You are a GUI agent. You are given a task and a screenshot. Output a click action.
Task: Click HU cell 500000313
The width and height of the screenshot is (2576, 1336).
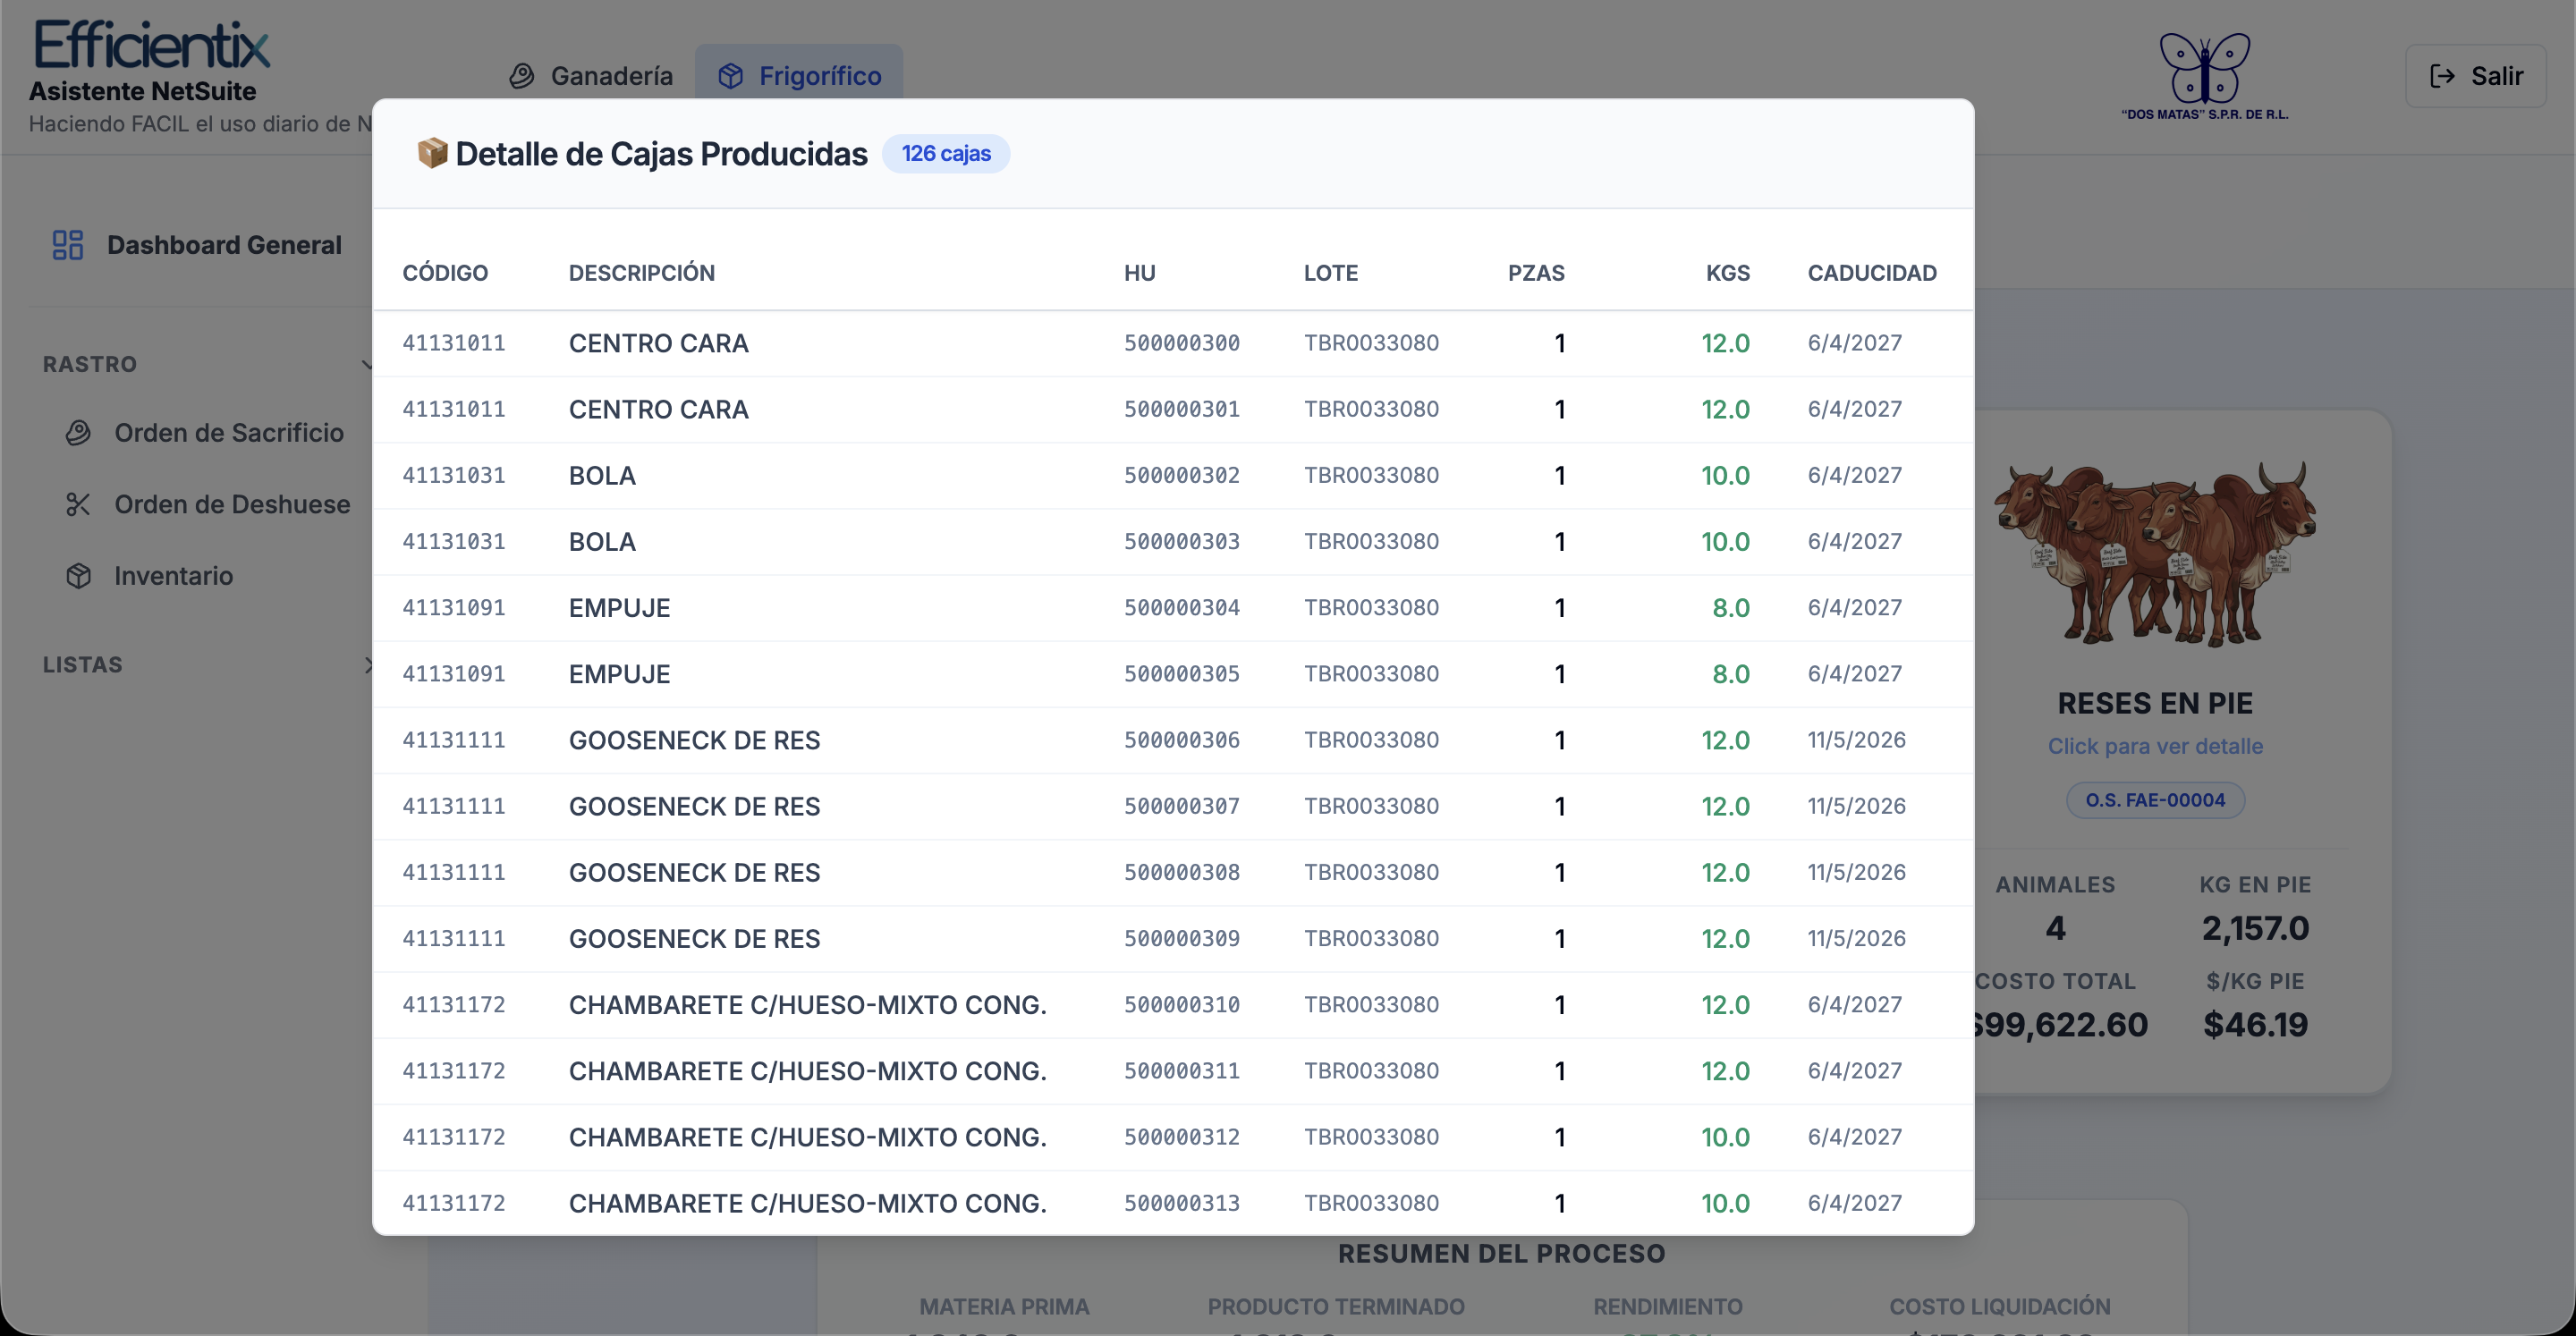click(x=1182, y=1204)
